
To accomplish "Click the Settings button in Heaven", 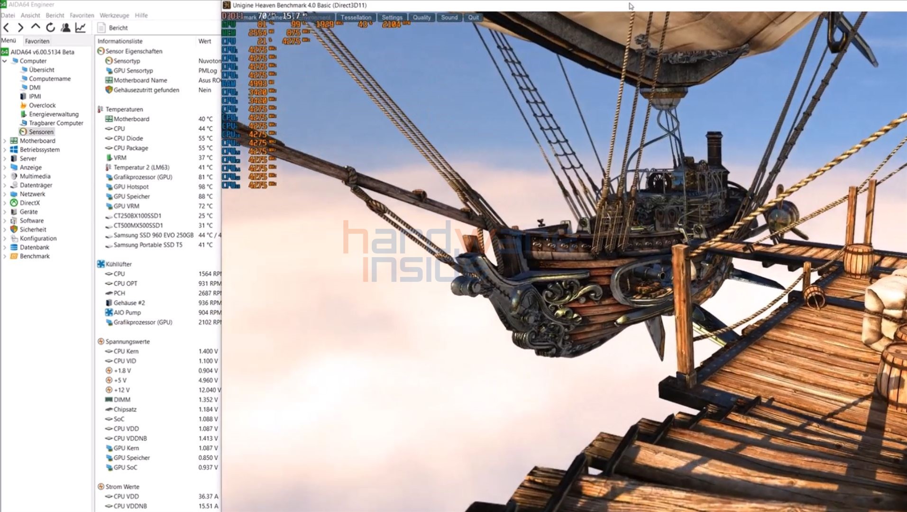I will tap(392, 18).
